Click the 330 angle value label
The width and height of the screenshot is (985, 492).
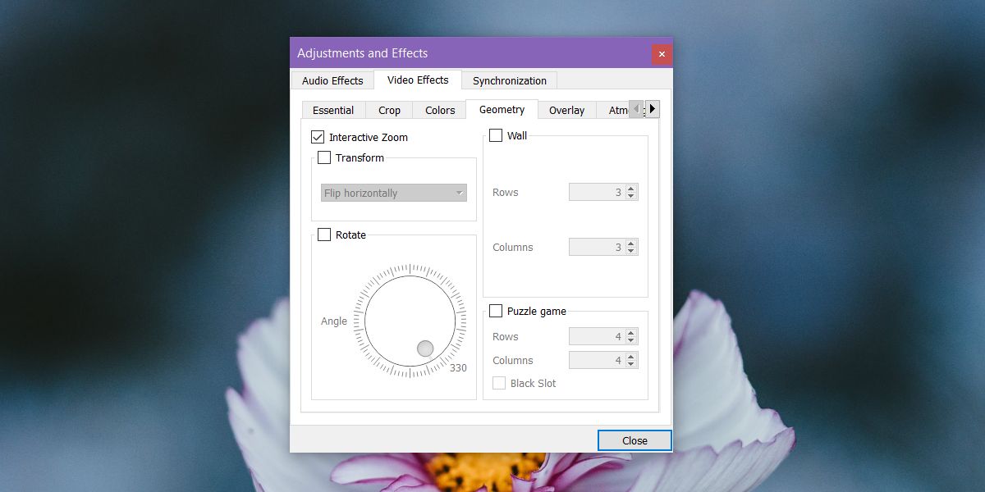[x=458, y=368]
